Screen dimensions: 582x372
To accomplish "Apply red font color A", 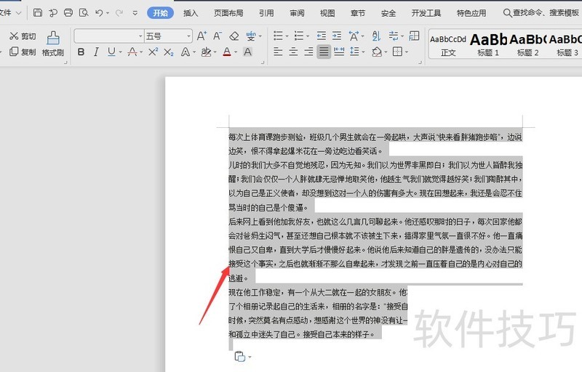I will 227,52.
